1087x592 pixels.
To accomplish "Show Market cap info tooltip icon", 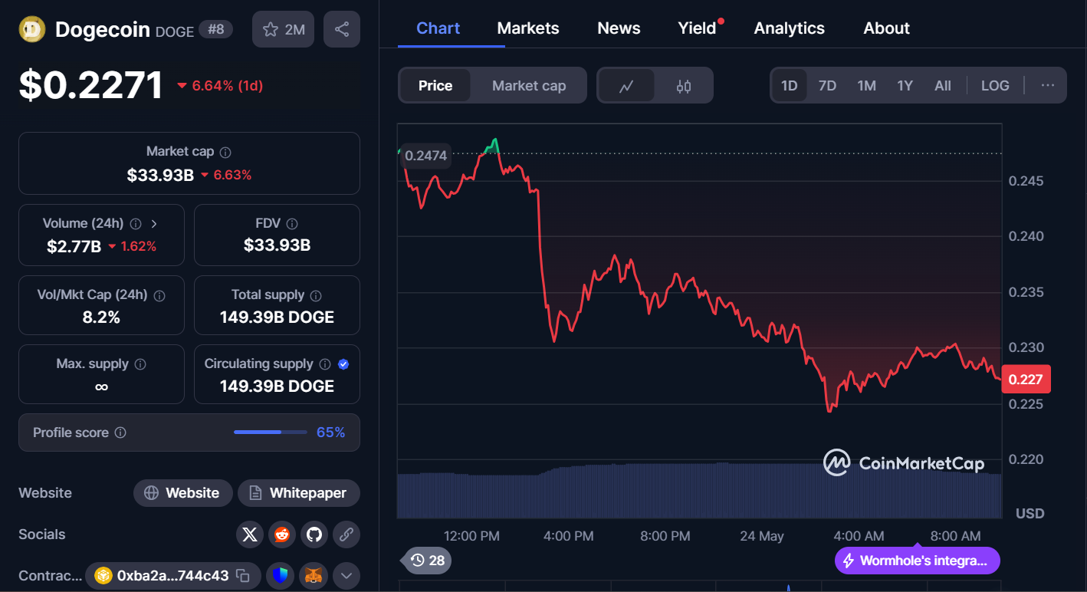I will click(225, 152).
